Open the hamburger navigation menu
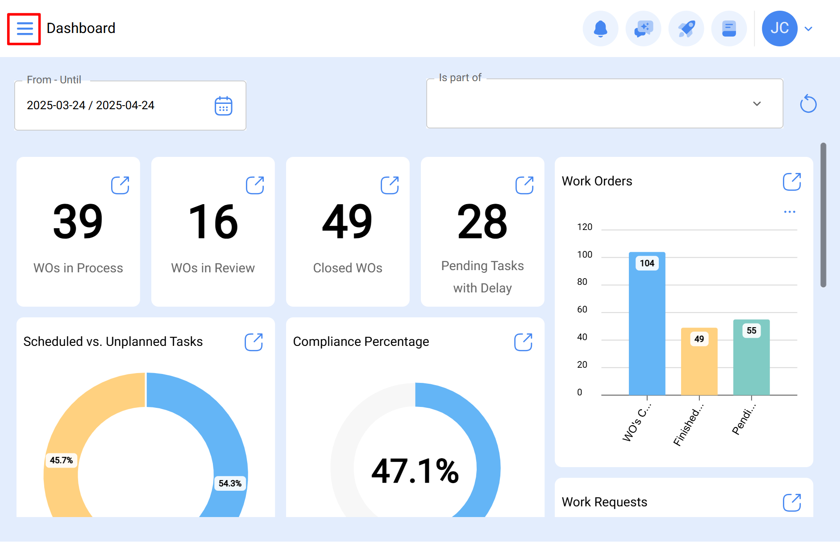This screenshot has height=542, width=840. click(24, 28)
